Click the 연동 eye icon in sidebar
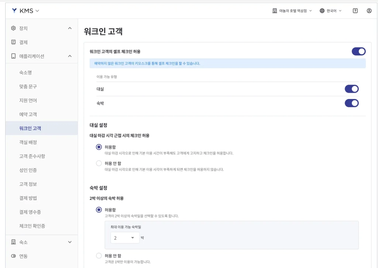 click(x=14, y=256)
